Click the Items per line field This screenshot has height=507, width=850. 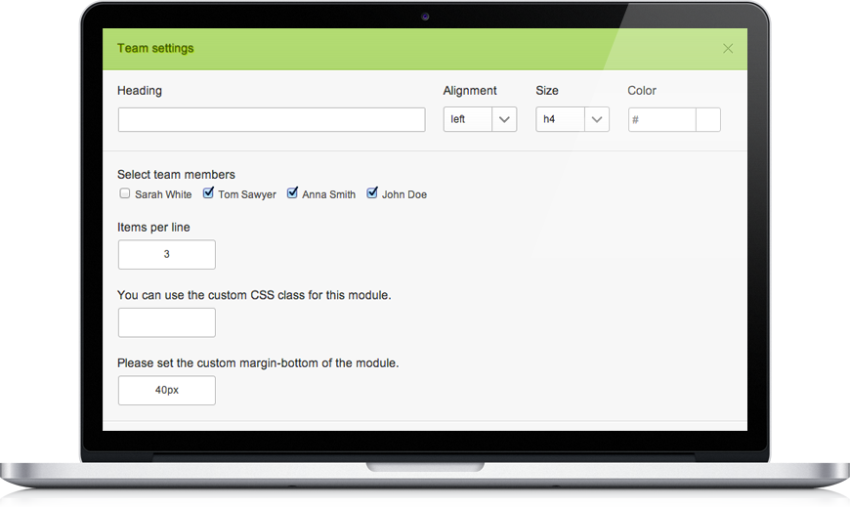167,254
